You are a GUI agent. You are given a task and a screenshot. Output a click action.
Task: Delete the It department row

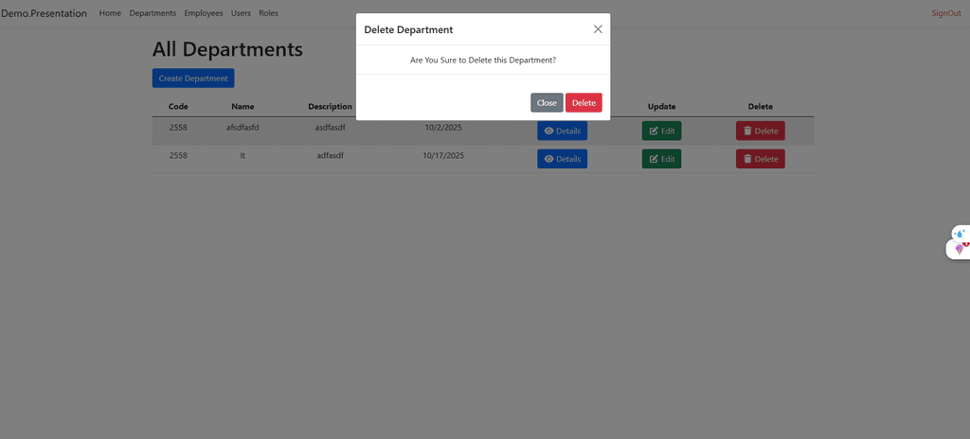(x=761, y=159)
